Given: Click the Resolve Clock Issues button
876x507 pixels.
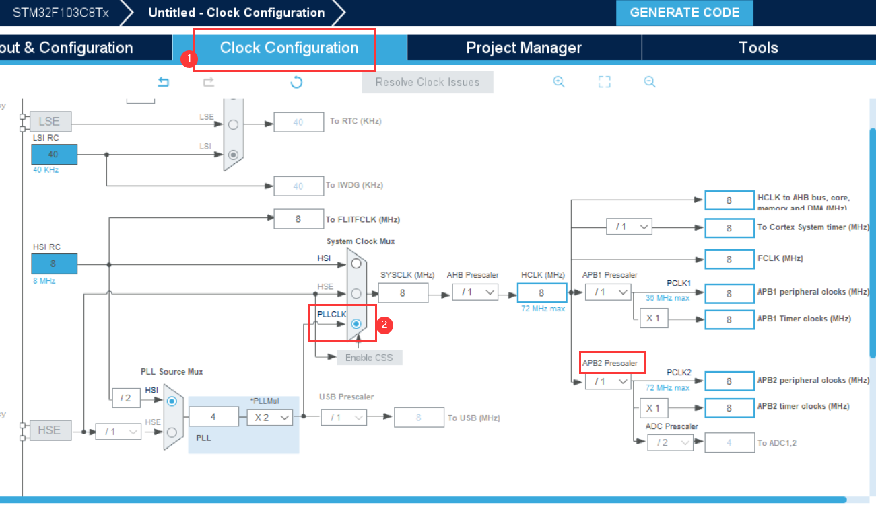Looking at the screenshot, I should [x=428, y=82].
